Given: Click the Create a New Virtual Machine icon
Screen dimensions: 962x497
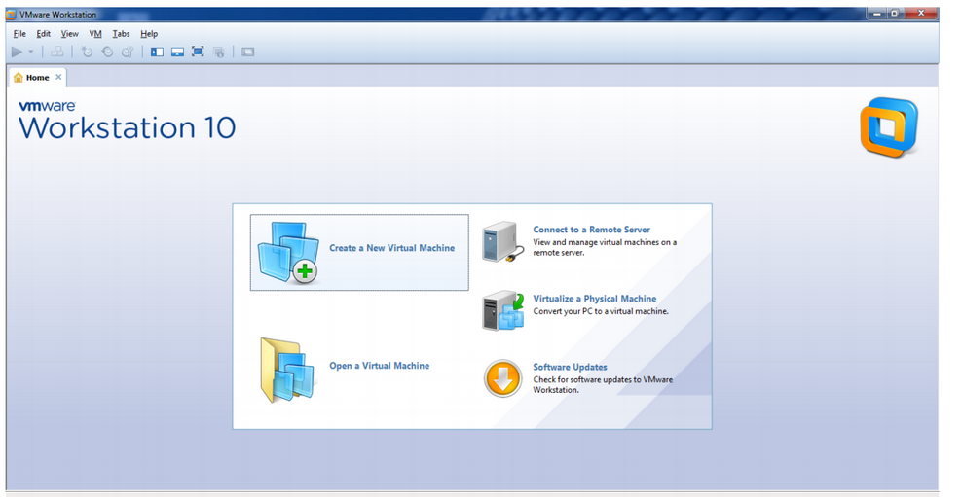Looking at the screenshot, I should click(x=288, y=252).
